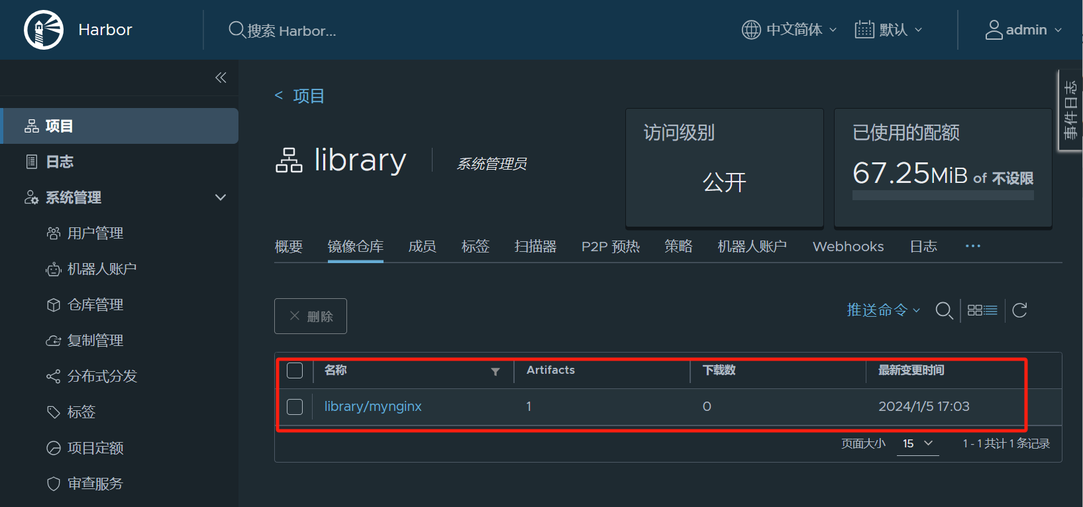The height and width of the screenshot is (507, 1083).
Task: Open the Webhooks tab
Action: coord(849,247)
